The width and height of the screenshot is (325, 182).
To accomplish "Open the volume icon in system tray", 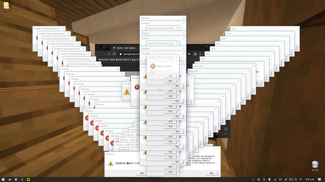I will [280, 179].
